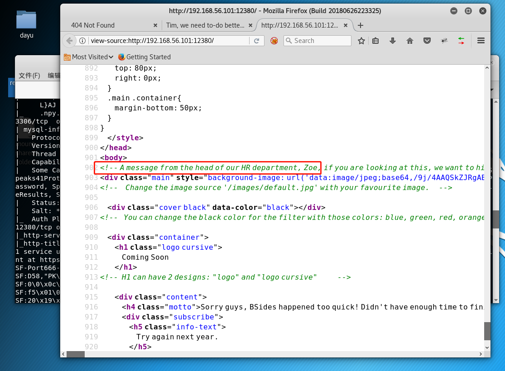Go to home page icon

[x=410, y=41]
